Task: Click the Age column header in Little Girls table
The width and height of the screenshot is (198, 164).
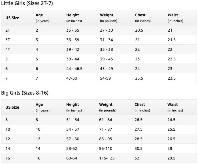Action: (x=42, y=18)
